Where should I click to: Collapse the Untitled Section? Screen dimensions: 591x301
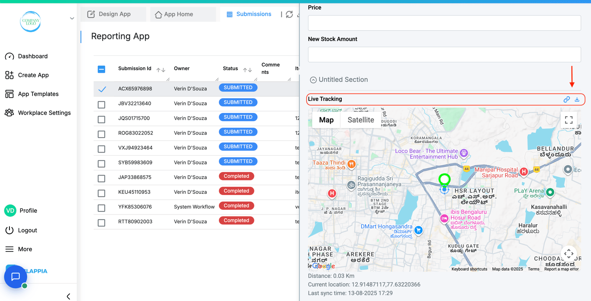(313, 80)
